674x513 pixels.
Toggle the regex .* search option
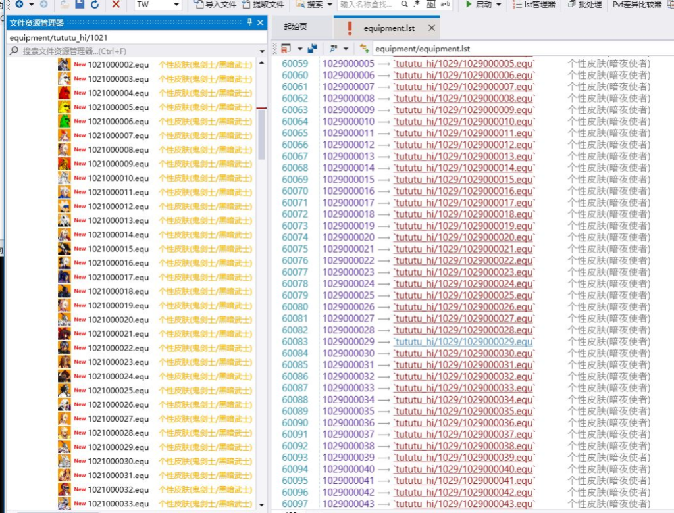point(417,5)
